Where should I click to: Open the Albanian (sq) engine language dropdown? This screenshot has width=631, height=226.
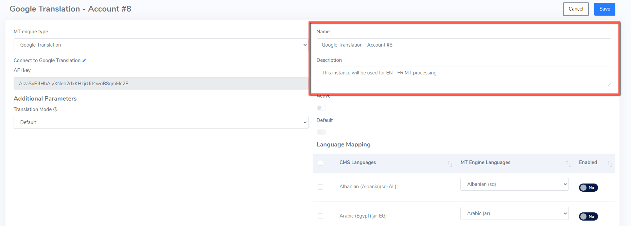514,184
